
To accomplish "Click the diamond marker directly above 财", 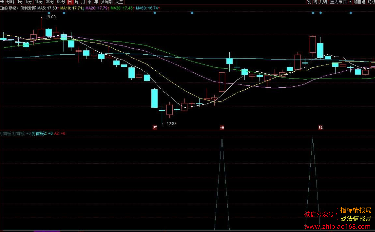I will (x=155, y=13).
